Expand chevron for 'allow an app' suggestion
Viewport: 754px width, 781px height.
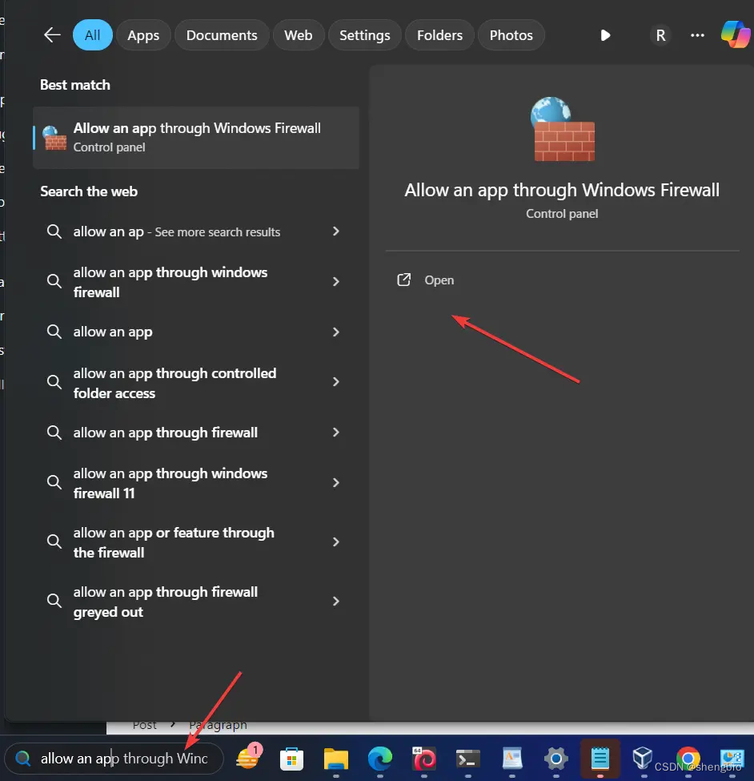(336, 332)
